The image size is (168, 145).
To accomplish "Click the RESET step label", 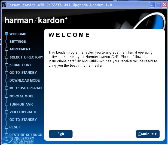I will tap(15, 127).
